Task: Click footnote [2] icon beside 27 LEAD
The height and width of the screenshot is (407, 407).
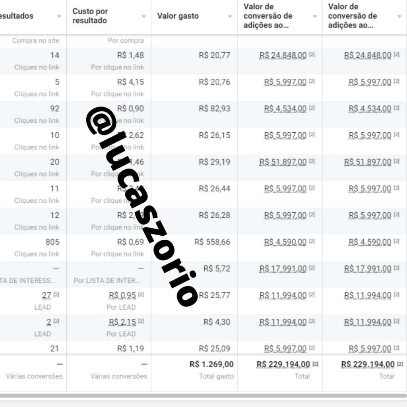Action: [56, 295]
